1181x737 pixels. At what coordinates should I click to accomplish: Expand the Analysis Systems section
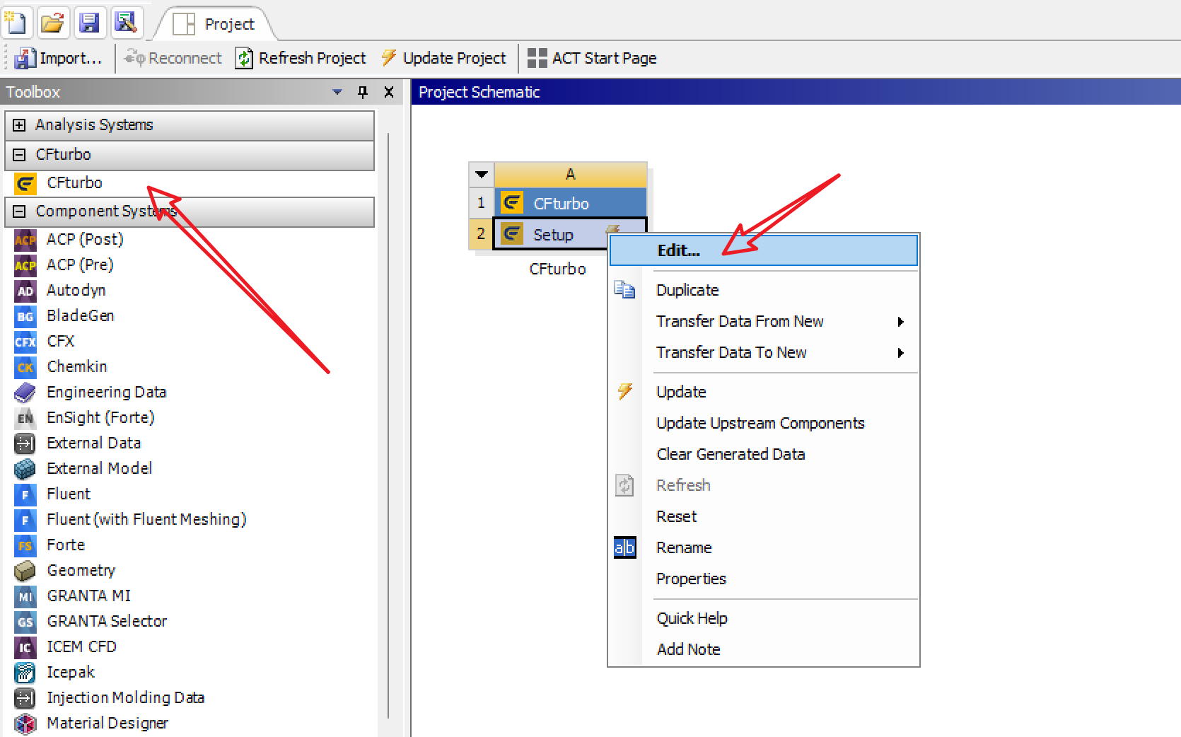(20, 125)
